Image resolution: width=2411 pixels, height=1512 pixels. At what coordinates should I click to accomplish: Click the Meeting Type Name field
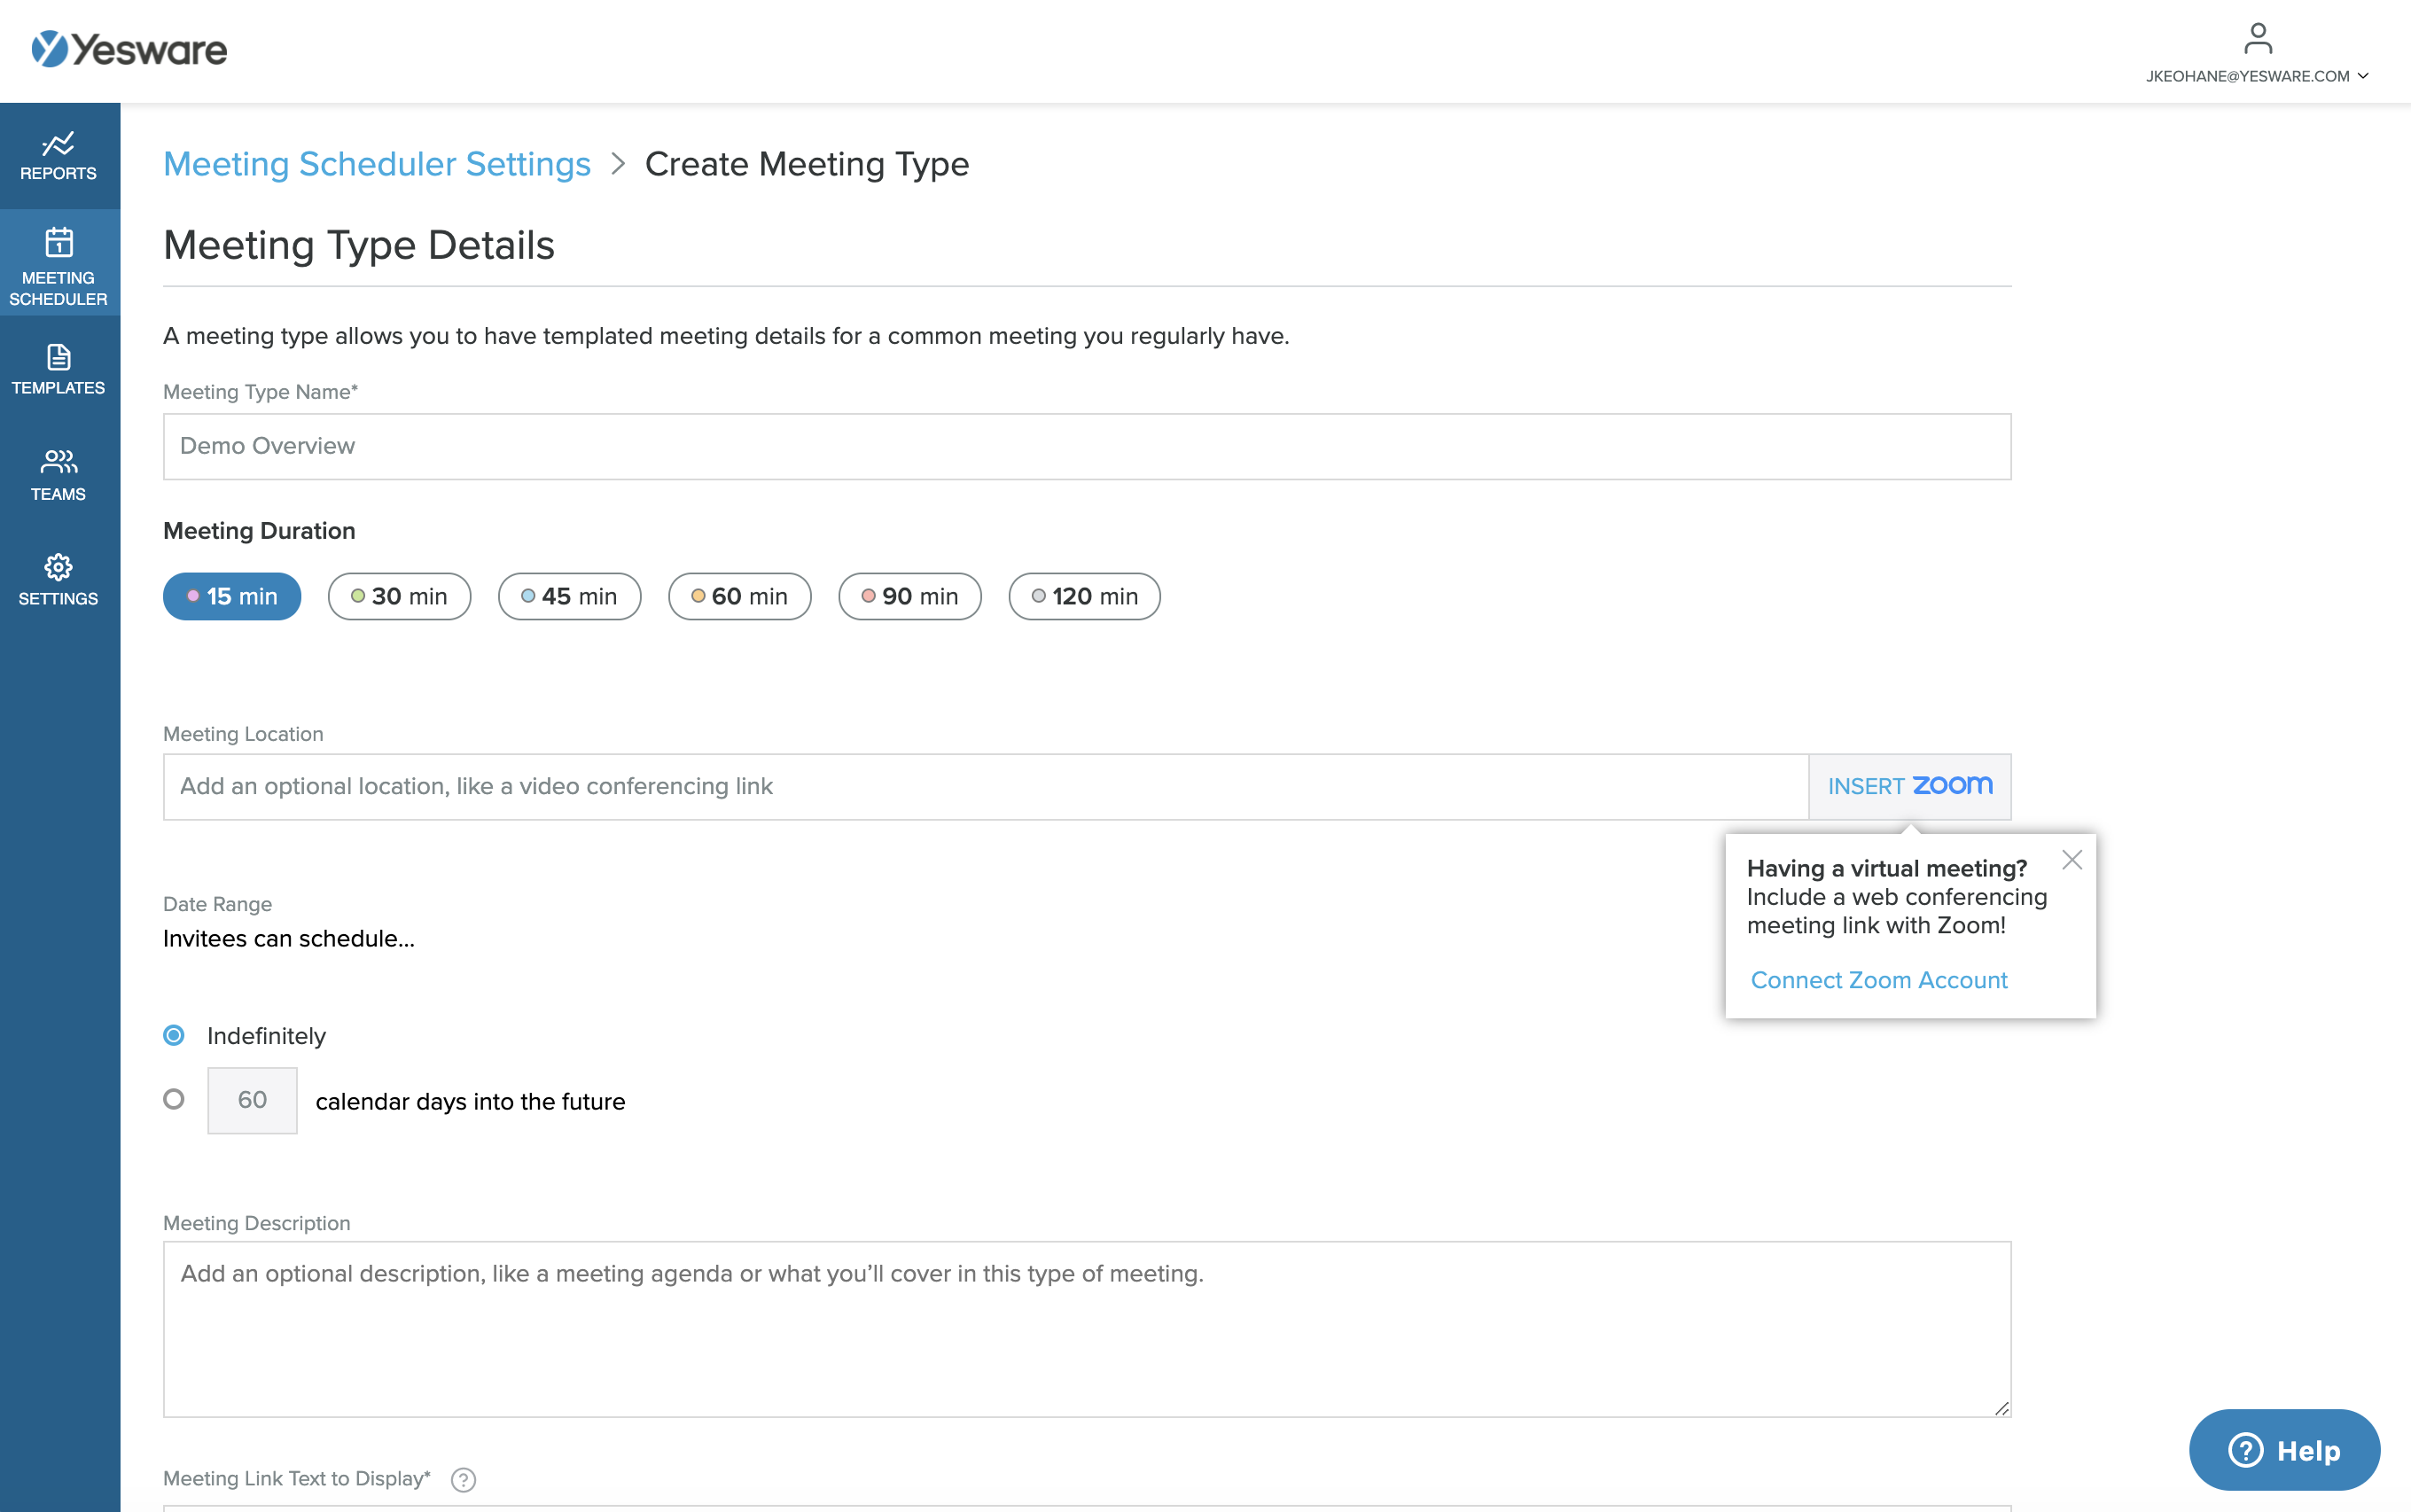(1086, 446)
